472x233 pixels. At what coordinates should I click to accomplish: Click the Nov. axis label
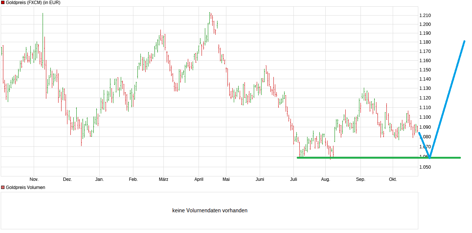(34, 179)
